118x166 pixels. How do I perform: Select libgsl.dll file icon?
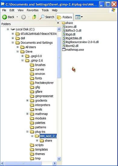[64, 34]
